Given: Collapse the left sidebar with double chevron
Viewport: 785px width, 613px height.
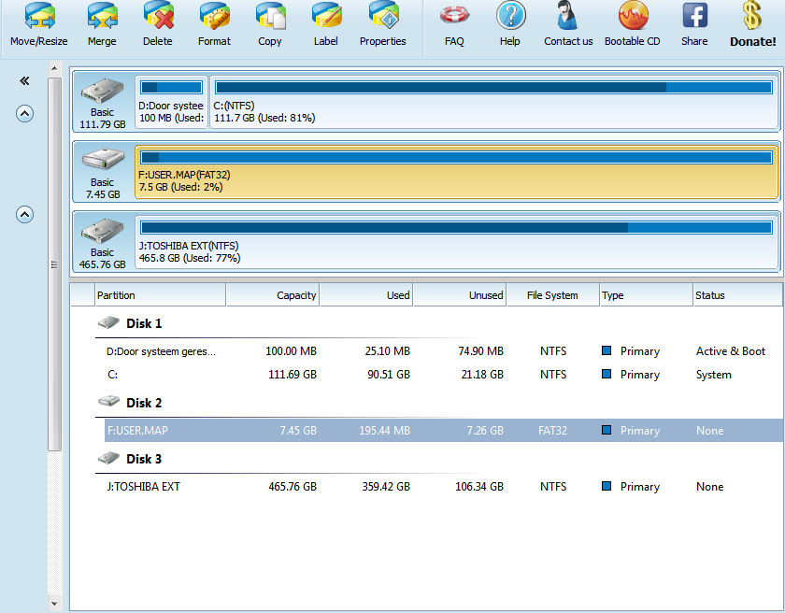Looking at the screenshot, I should tap(25, 81).
